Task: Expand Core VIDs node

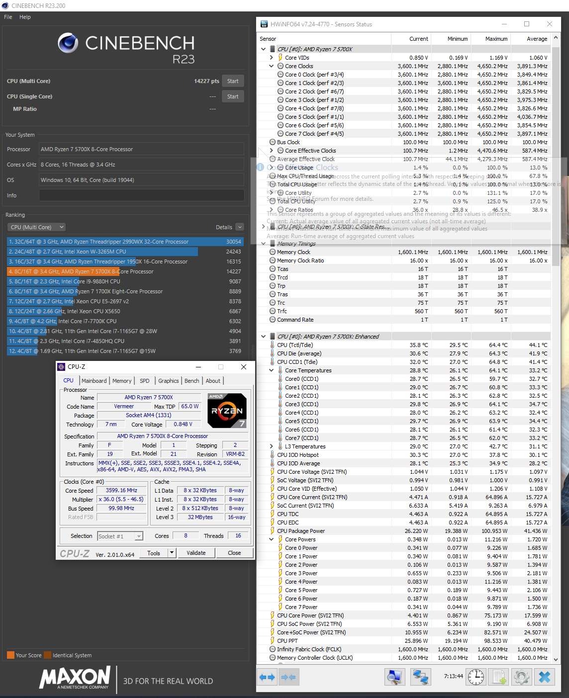Action: coord(272,58)
